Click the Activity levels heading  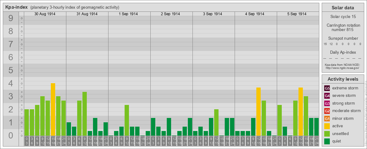click(x=343, y=79)
